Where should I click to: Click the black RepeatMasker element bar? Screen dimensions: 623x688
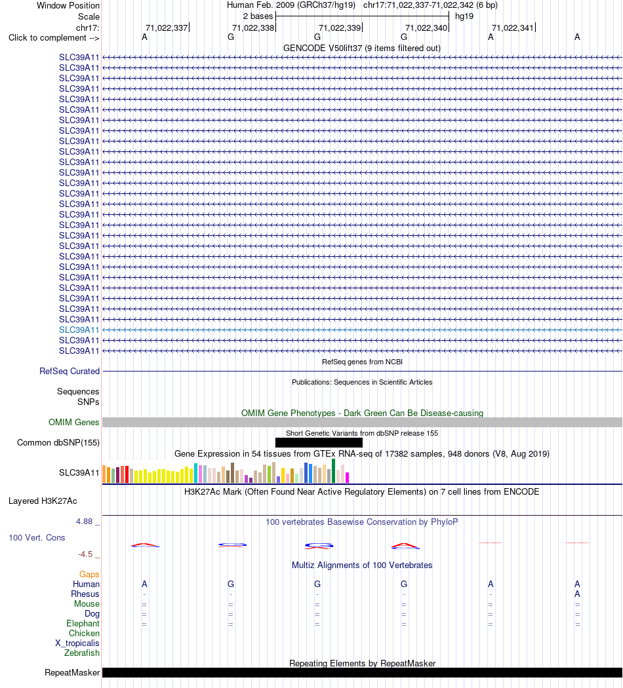(x=362, y=673)
